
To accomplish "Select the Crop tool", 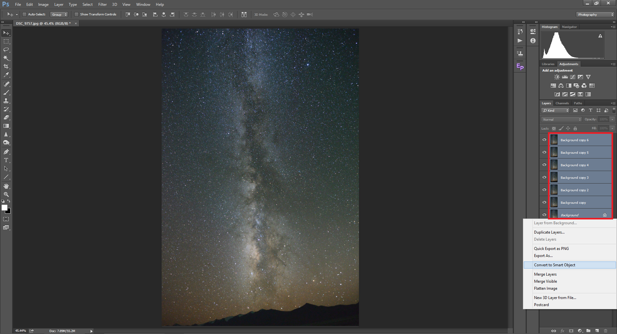I will point(6,66).
